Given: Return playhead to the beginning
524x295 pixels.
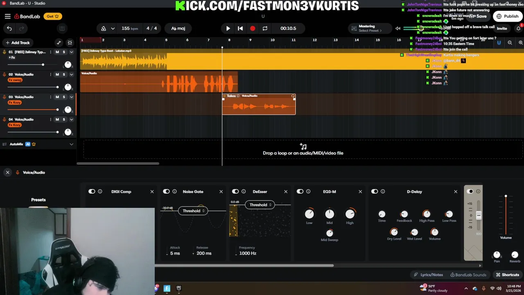Looking at the screenshot, I should pyautogui.click(x=240, y=28).
